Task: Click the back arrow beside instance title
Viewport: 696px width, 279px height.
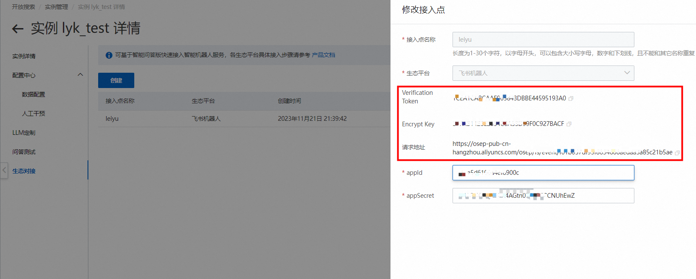Action: tap(17, 29)
